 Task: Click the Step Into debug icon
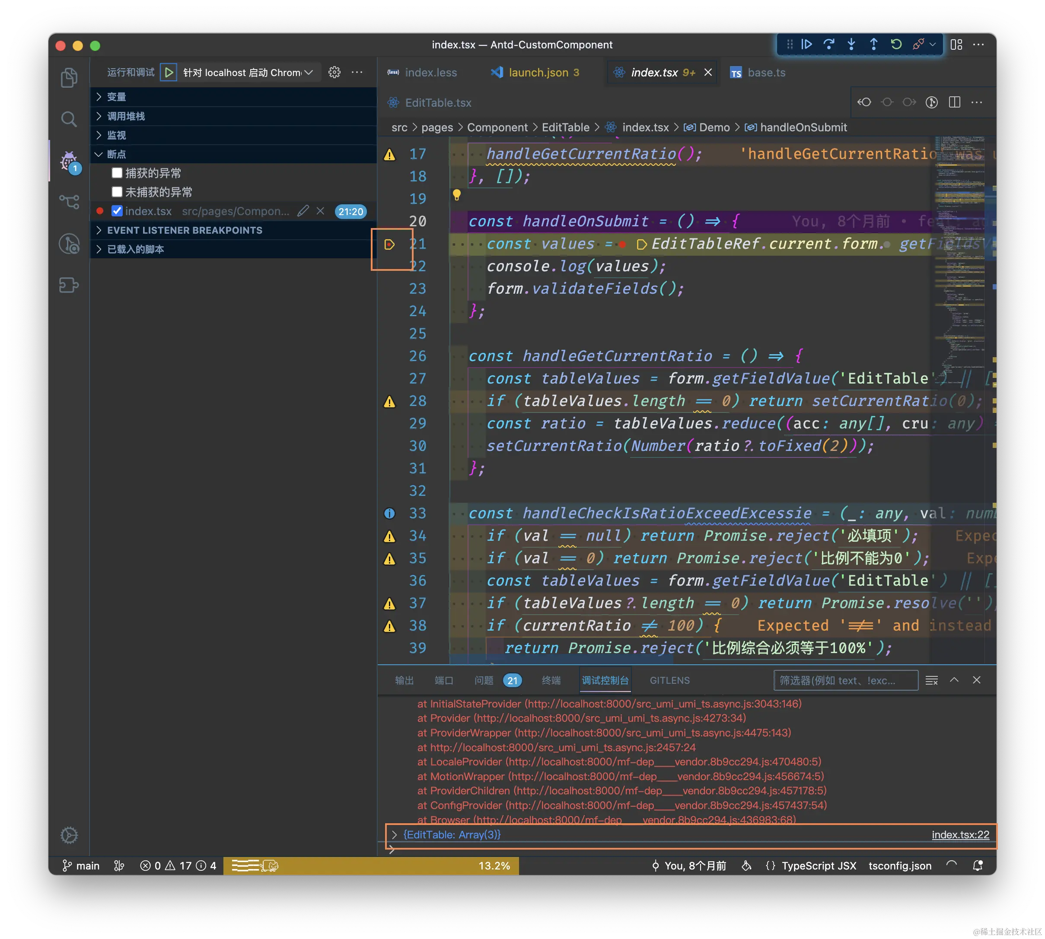[851, 44]
